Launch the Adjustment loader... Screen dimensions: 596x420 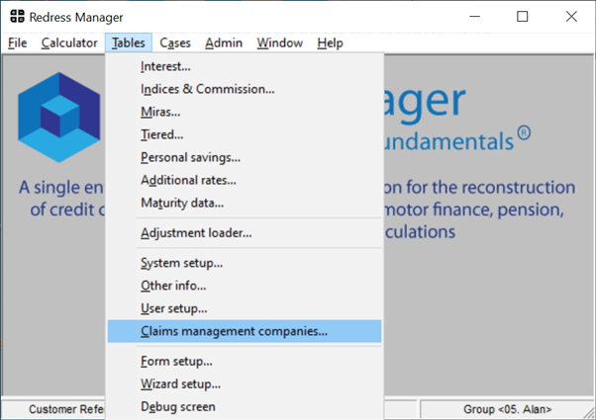[x=245, y=233]
